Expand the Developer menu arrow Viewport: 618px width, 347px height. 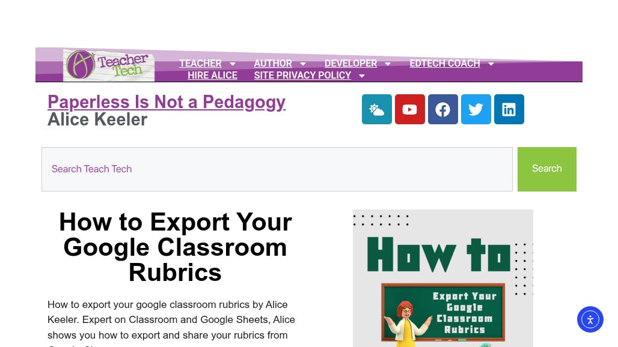[388, 64]
